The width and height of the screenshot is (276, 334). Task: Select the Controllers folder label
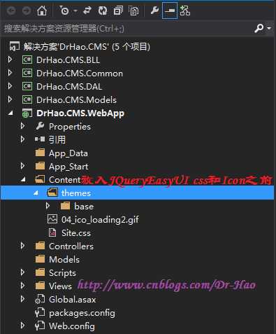(x=71, y=246)
